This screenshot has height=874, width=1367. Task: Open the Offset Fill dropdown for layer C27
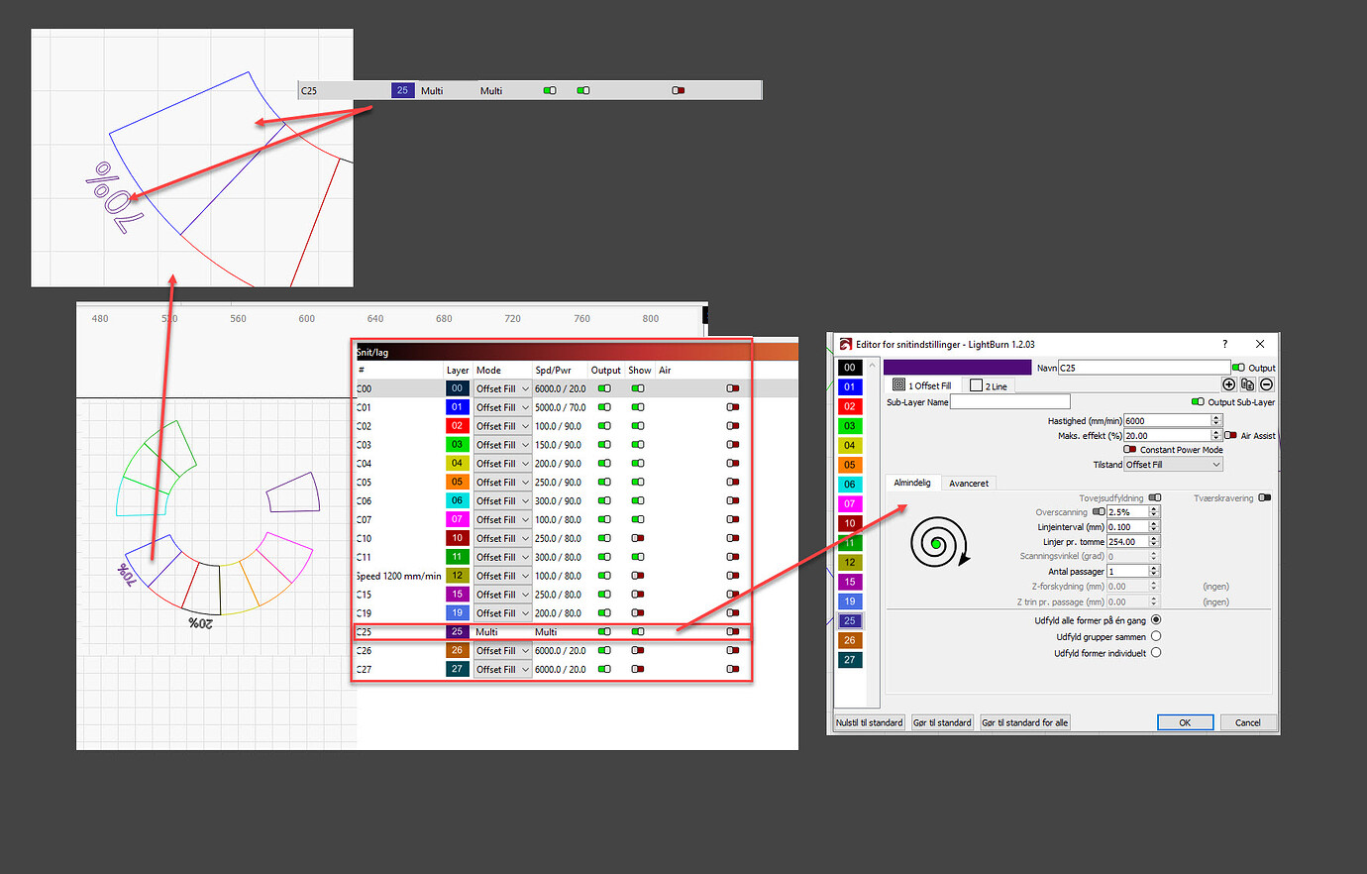[501, 669]
